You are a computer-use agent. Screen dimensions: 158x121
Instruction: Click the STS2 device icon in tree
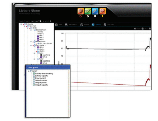pyautogui.click(x=38, y=32)
